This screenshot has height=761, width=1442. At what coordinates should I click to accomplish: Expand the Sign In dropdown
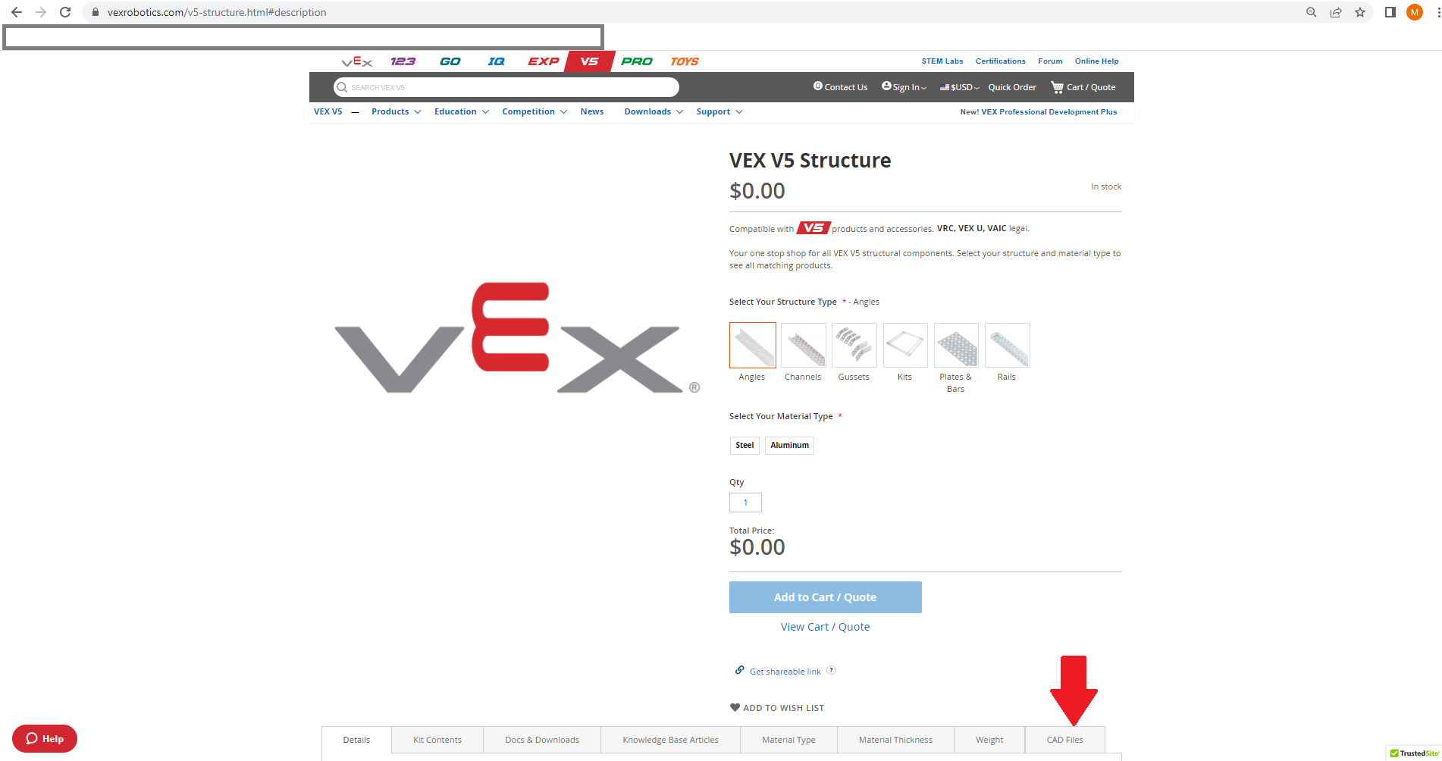tap(904, 87)
